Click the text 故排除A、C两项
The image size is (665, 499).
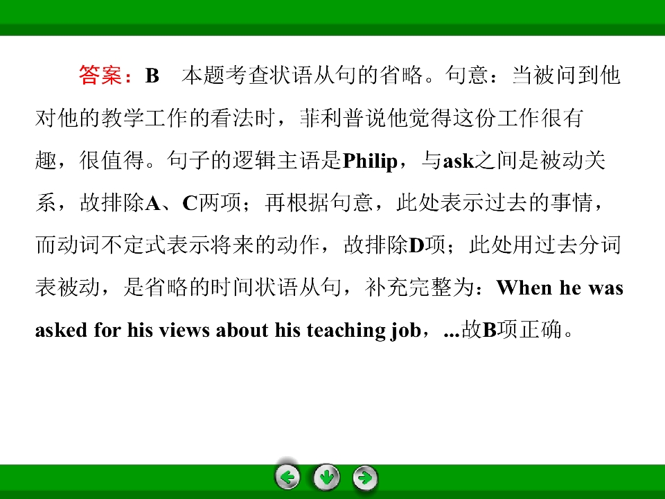(160, 203)
